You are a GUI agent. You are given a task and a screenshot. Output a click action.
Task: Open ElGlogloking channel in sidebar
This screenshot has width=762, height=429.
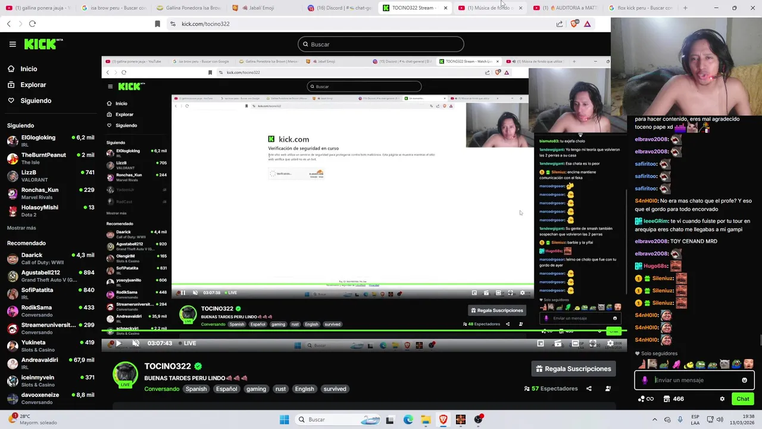(x=51, y=141)
